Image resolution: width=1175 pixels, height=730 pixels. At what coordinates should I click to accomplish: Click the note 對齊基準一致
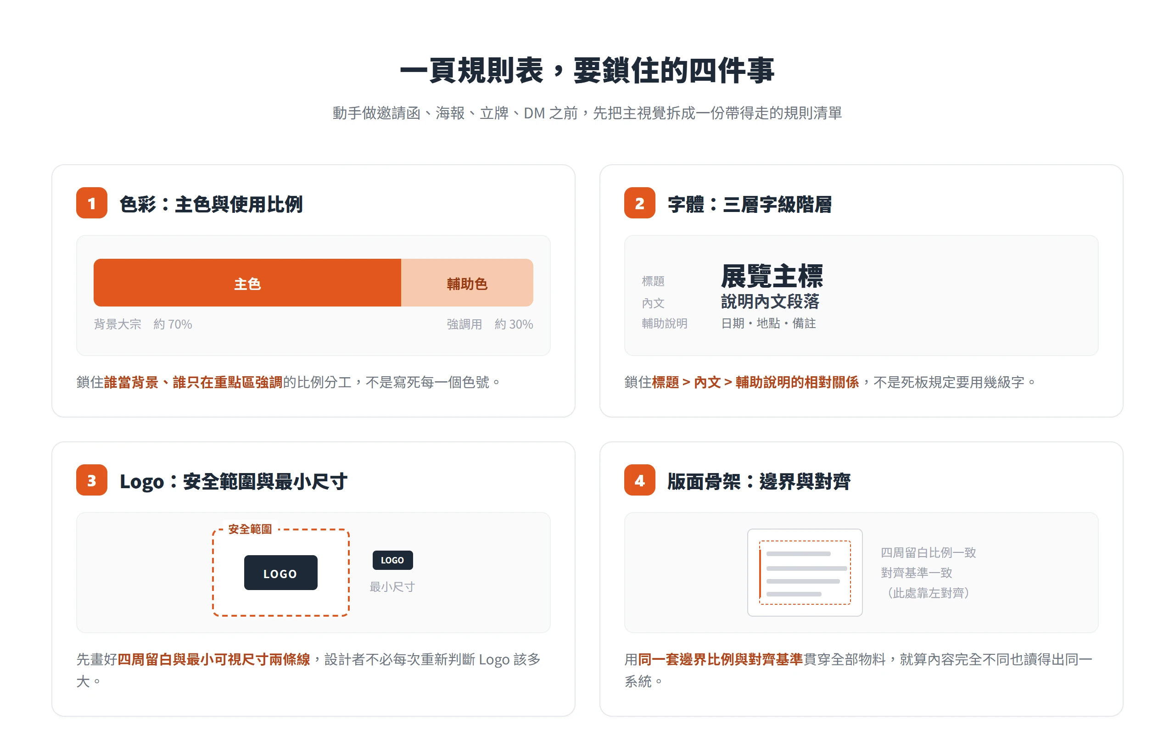tap(916, 573)
